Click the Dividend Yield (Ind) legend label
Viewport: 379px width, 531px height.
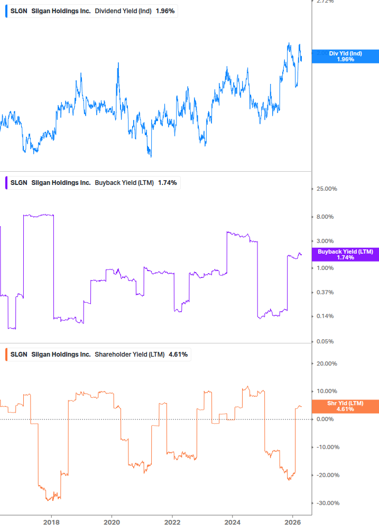point(123,11)
